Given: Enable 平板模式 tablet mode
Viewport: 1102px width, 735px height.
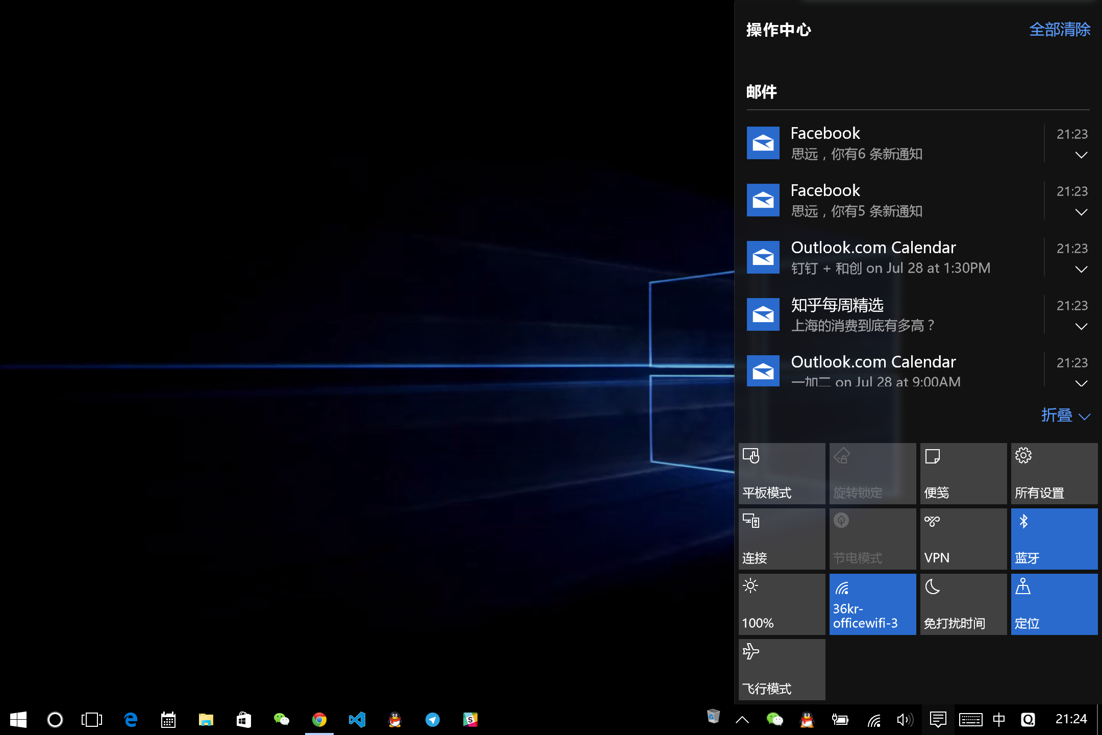Looking at the screenshot, I should (782, 473).
